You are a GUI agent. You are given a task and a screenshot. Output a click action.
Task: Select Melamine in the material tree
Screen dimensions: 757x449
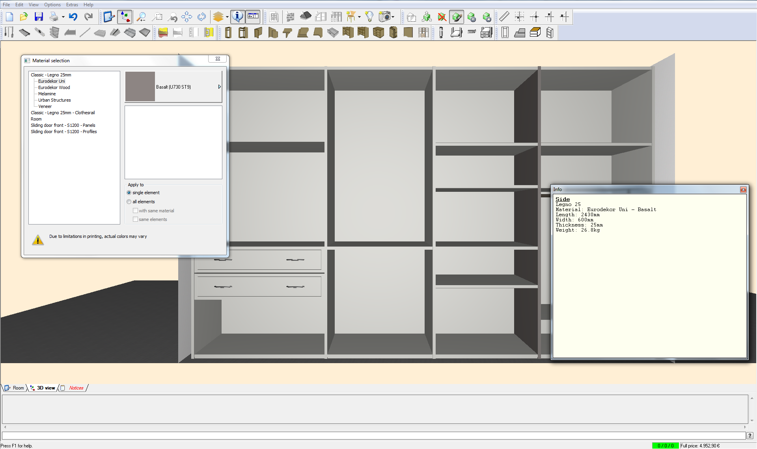pyautogui.click(x=47, y=94)
